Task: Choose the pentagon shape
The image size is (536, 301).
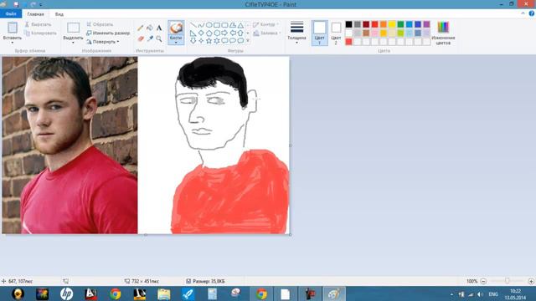Action: (209, 33)
